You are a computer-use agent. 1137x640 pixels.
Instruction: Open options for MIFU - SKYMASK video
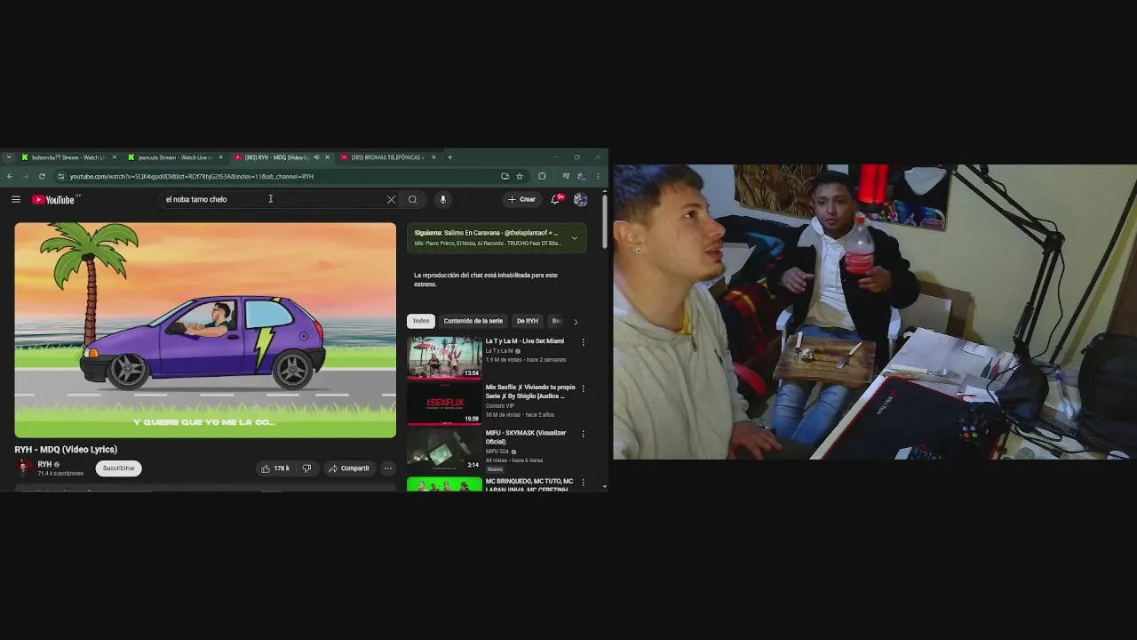pyautogui.click(x=583, y=434)
